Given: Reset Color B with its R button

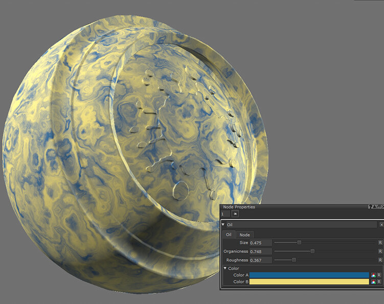Looking at the screenshot, I should 379,282.
